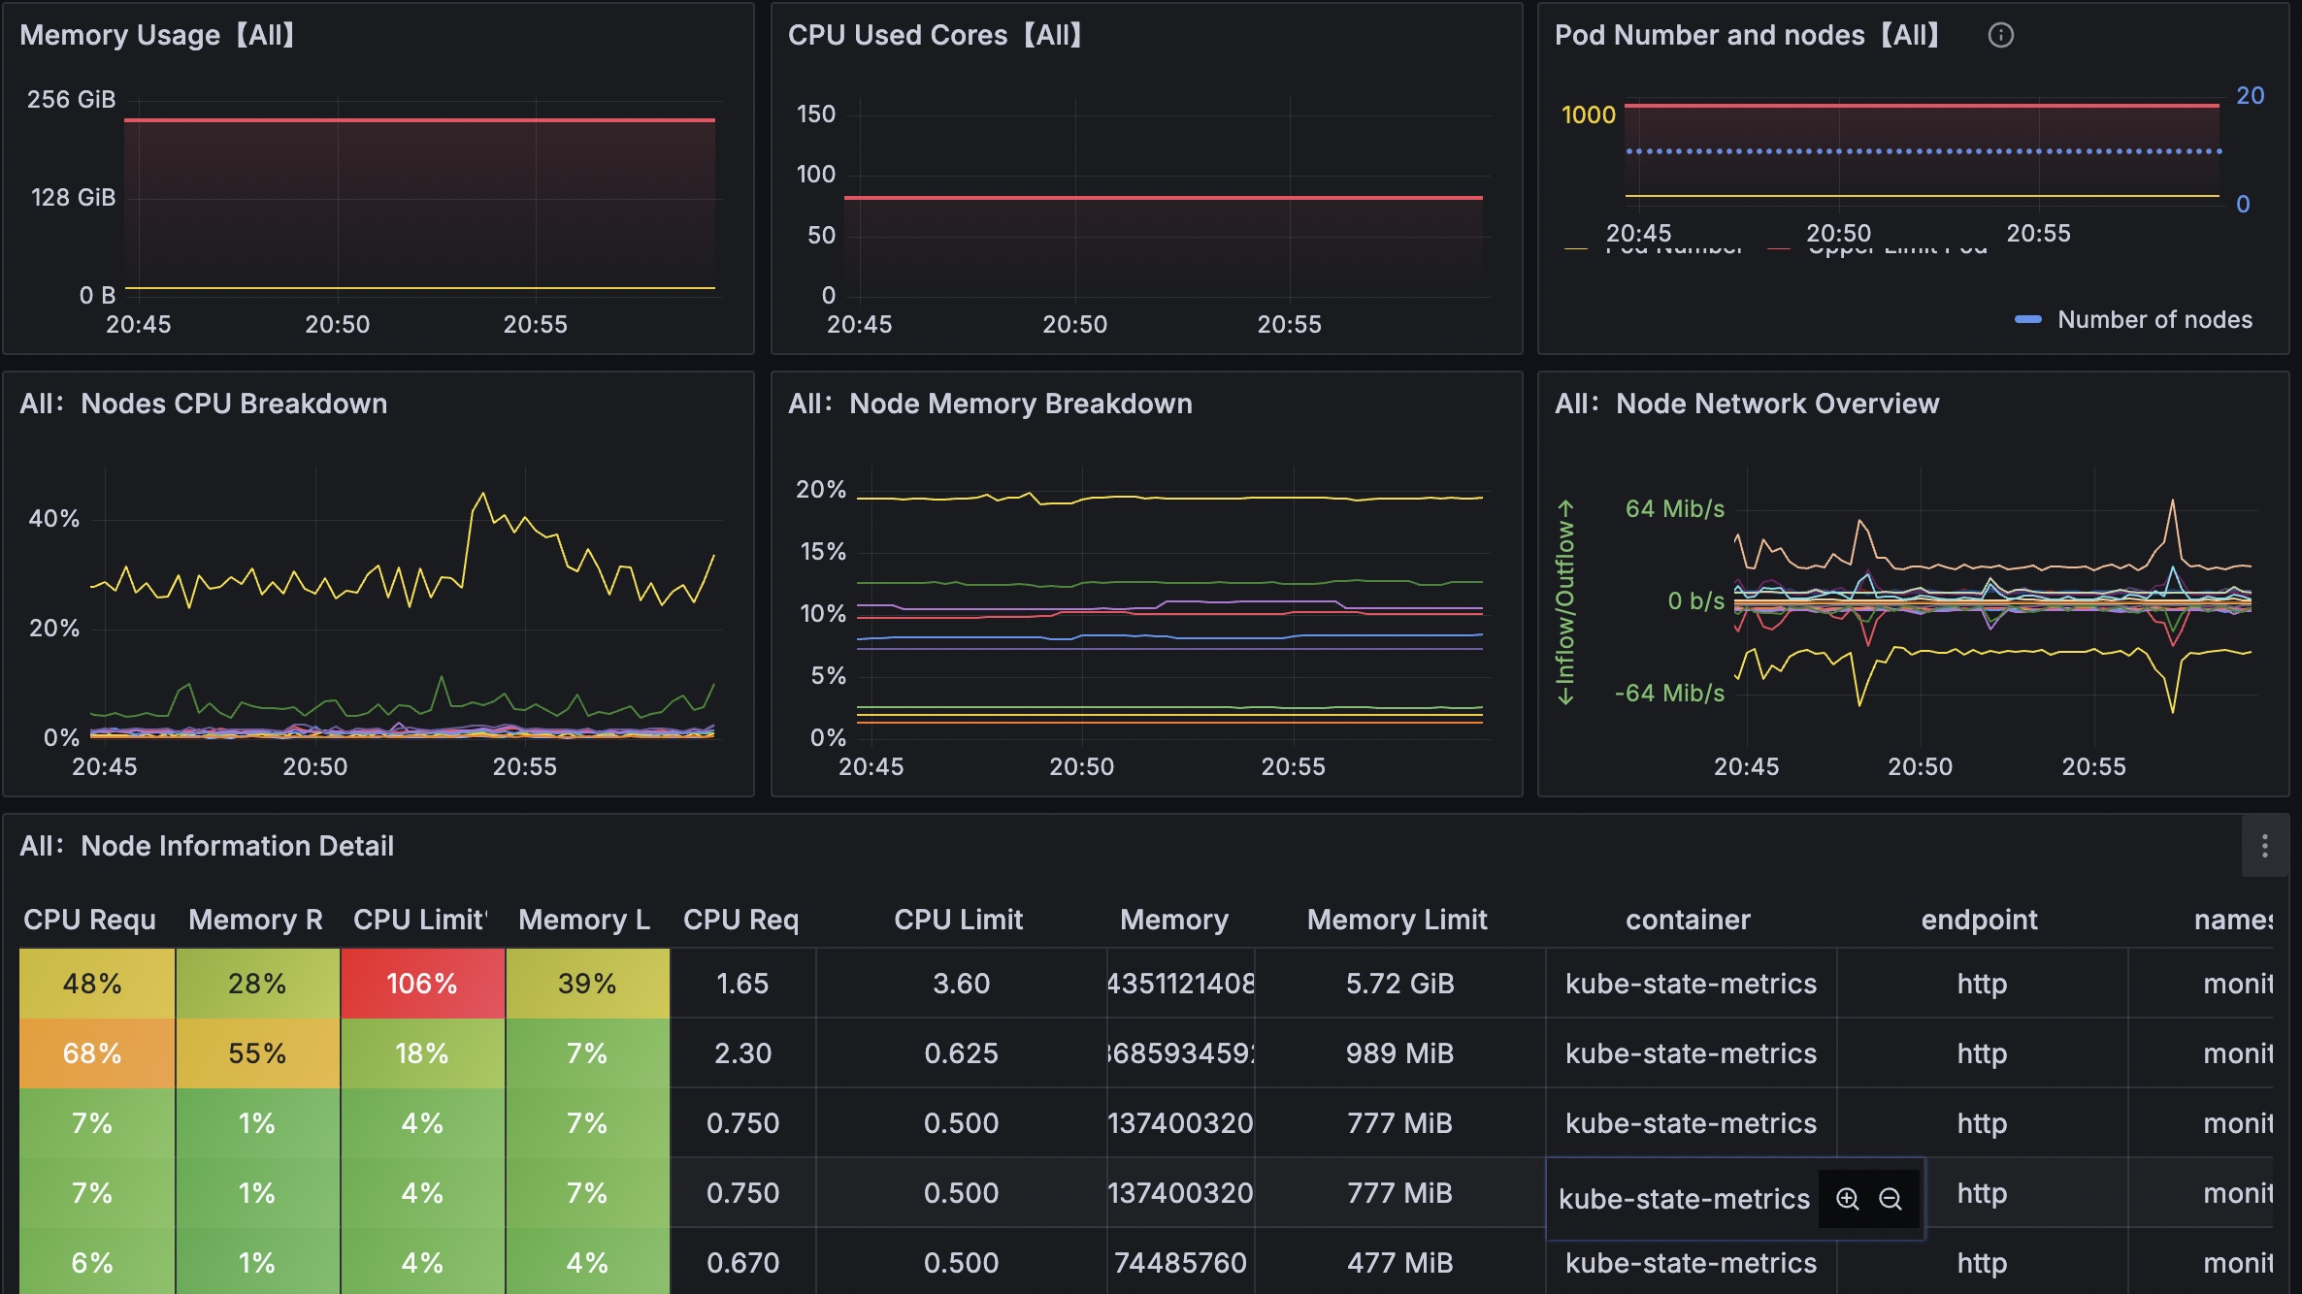Open the Node Information Detail panel title menu
Viewport: 2302px width, 1294px height.
[x=209, y=845]
